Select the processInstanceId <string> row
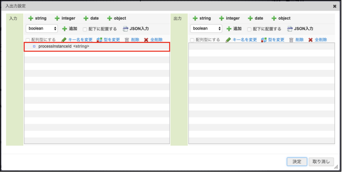The height and width of the screenshot is (172, 342). point(97,46)
